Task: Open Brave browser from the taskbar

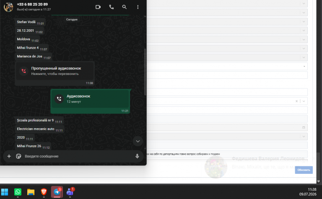Action: click(x=44, y=192)
